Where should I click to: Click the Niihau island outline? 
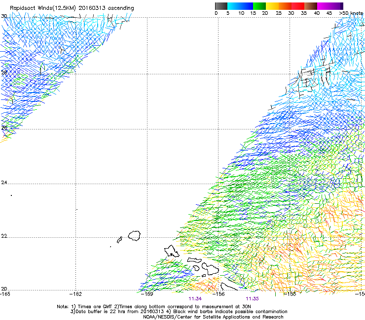(x=120, y=240)
